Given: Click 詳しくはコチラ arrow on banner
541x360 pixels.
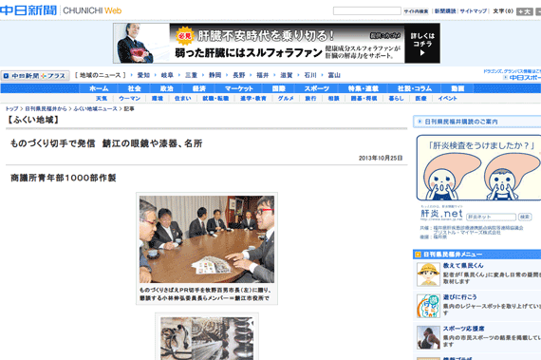Looking at the screenshot, I should (422, 44).
